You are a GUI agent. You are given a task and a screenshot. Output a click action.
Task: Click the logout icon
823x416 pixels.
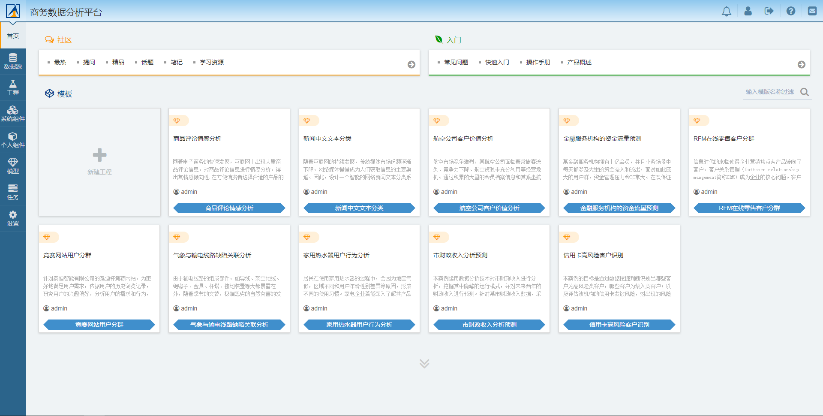coord(769,11)
